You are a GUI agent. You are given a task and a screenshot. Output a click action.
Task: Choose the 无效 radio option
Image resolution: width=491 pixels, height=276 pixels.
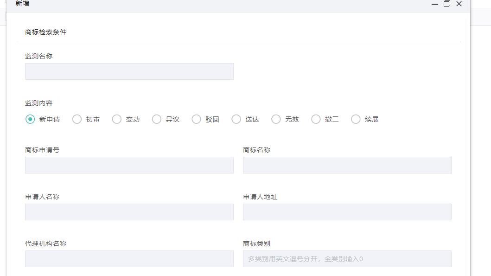tap(276, 119)
